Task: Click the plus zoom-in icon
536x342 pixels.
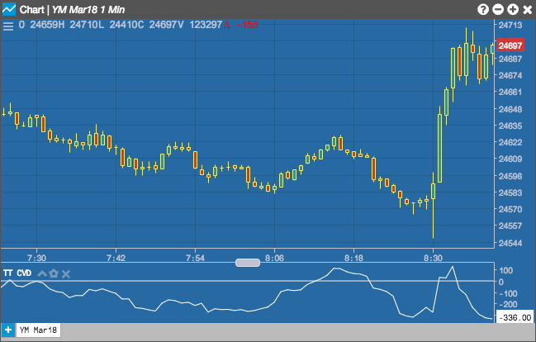Action: tap(513, 9)
